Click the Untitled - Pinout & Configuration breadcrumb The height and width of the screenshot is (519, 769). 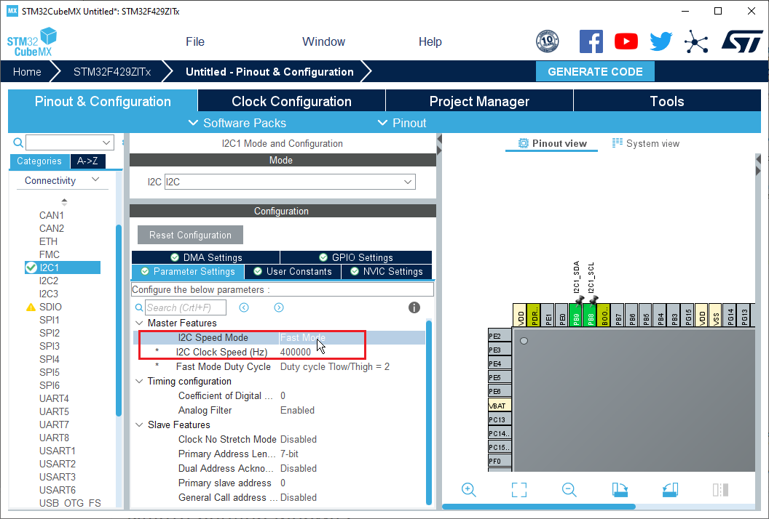(x=269, y=71)
